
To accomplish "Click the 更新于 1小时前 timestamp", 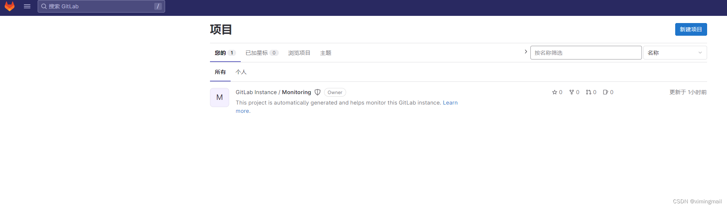I will (x=688, y=92).
